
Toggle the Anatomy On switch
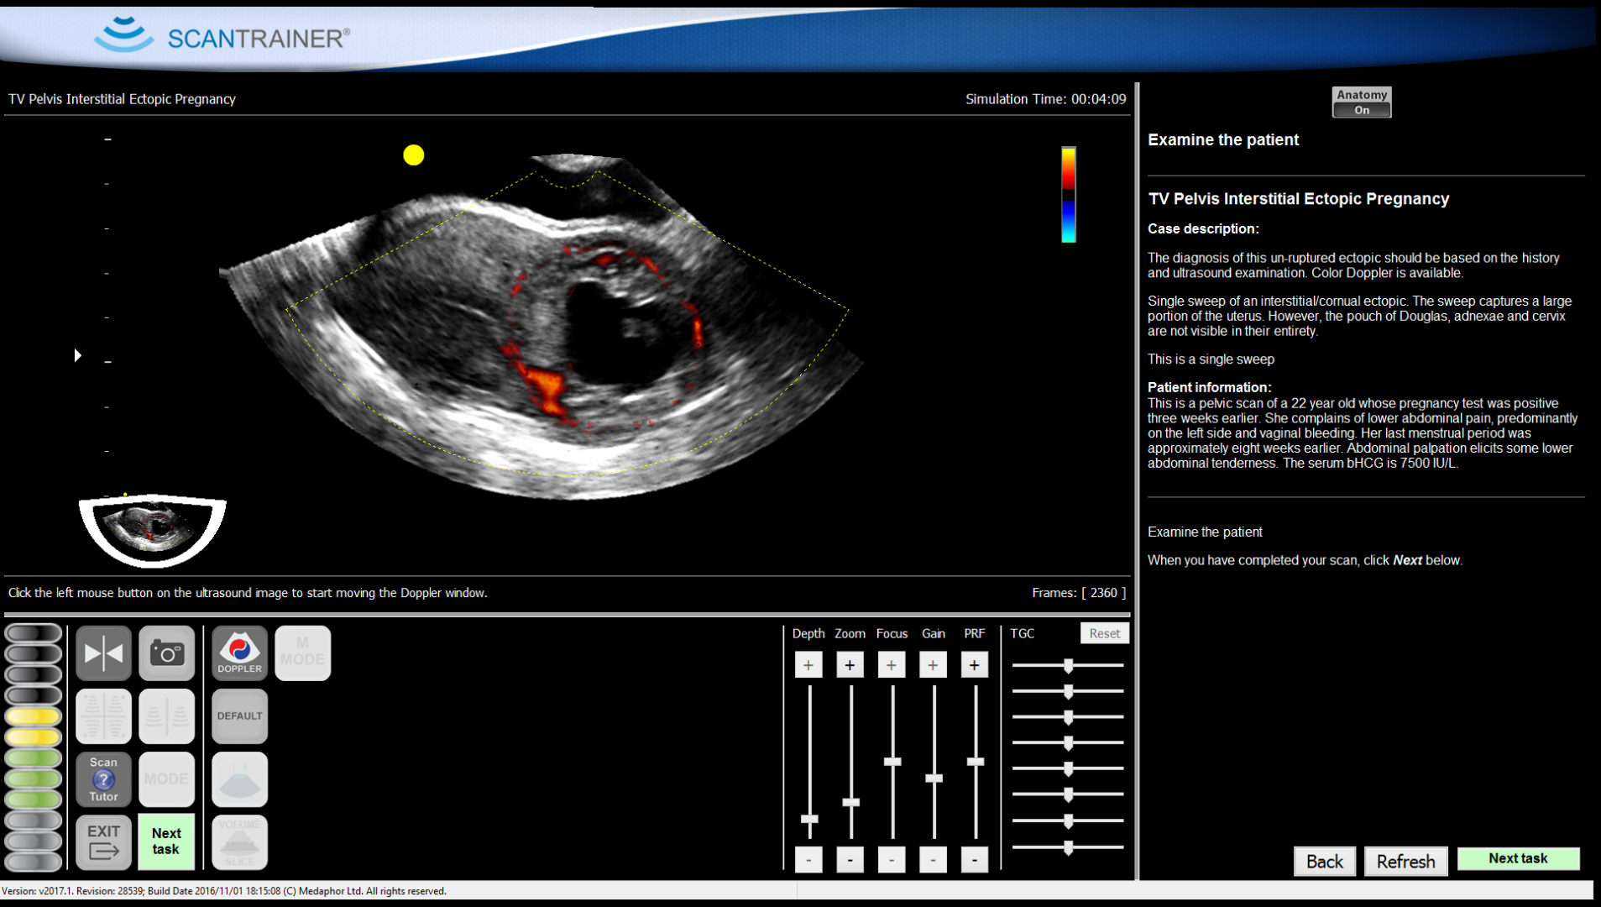point(1361,102)
